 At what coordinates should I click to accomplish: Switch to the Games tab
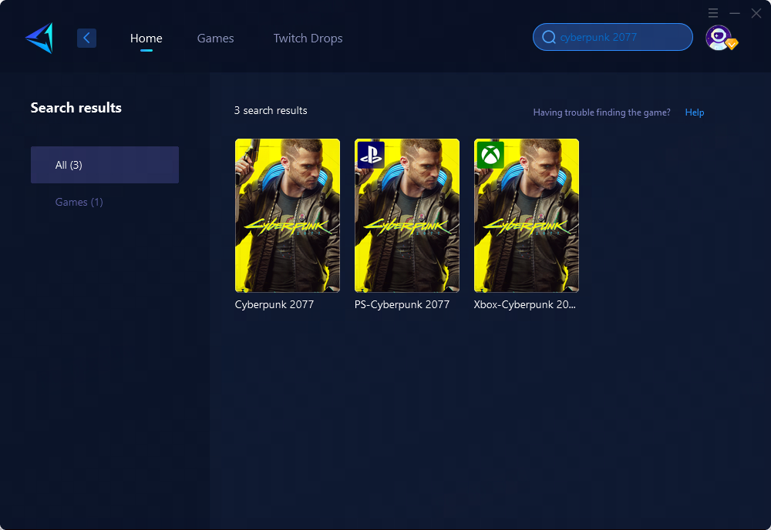[215, 39]
